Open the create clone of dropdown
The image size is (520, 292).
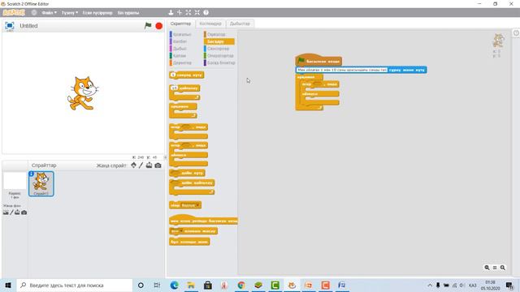tap(181, 231)
